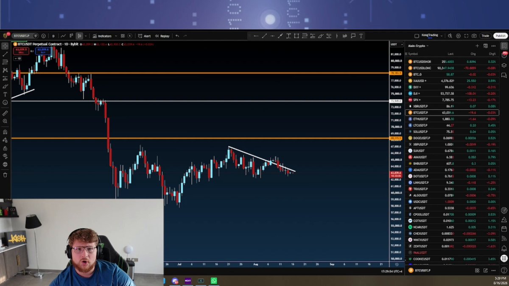Click the blue BUY price button
Image resolution: width=509 pixels, height=286 pixels.
coord(43,51)
